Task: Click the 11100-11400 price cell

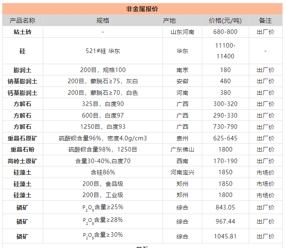Action: tap(225, 51)
